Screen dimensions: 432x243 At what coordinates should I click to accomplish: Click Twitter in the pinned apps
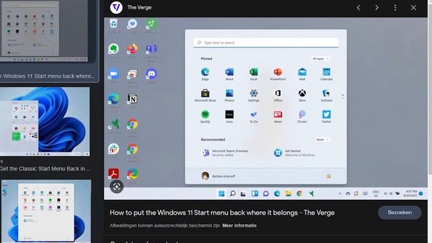point(326,117)
